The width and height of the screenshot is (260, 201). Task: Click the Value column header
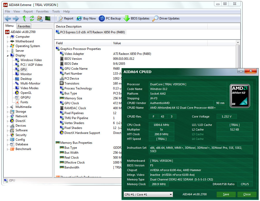tap(159, 43)
